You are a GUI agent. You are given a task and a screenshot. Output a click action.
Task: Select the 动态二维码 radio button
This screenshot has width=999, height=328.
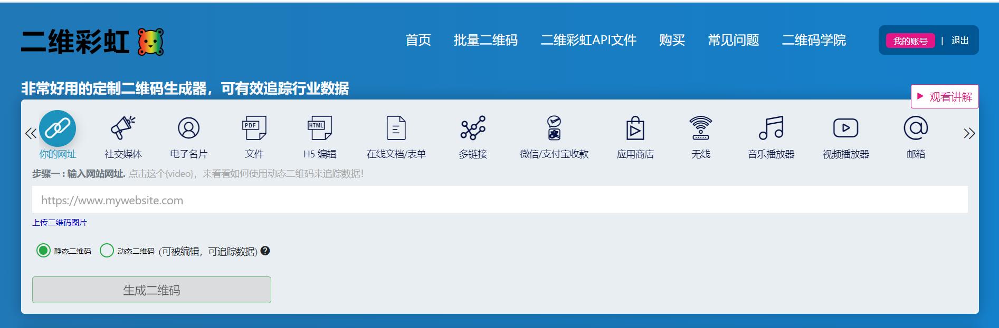click(x=107, y=251)
